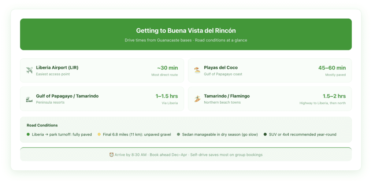Click the muted green dot for sedan note
Viewport: 375px width, 181px height.
tap(178, 134)
